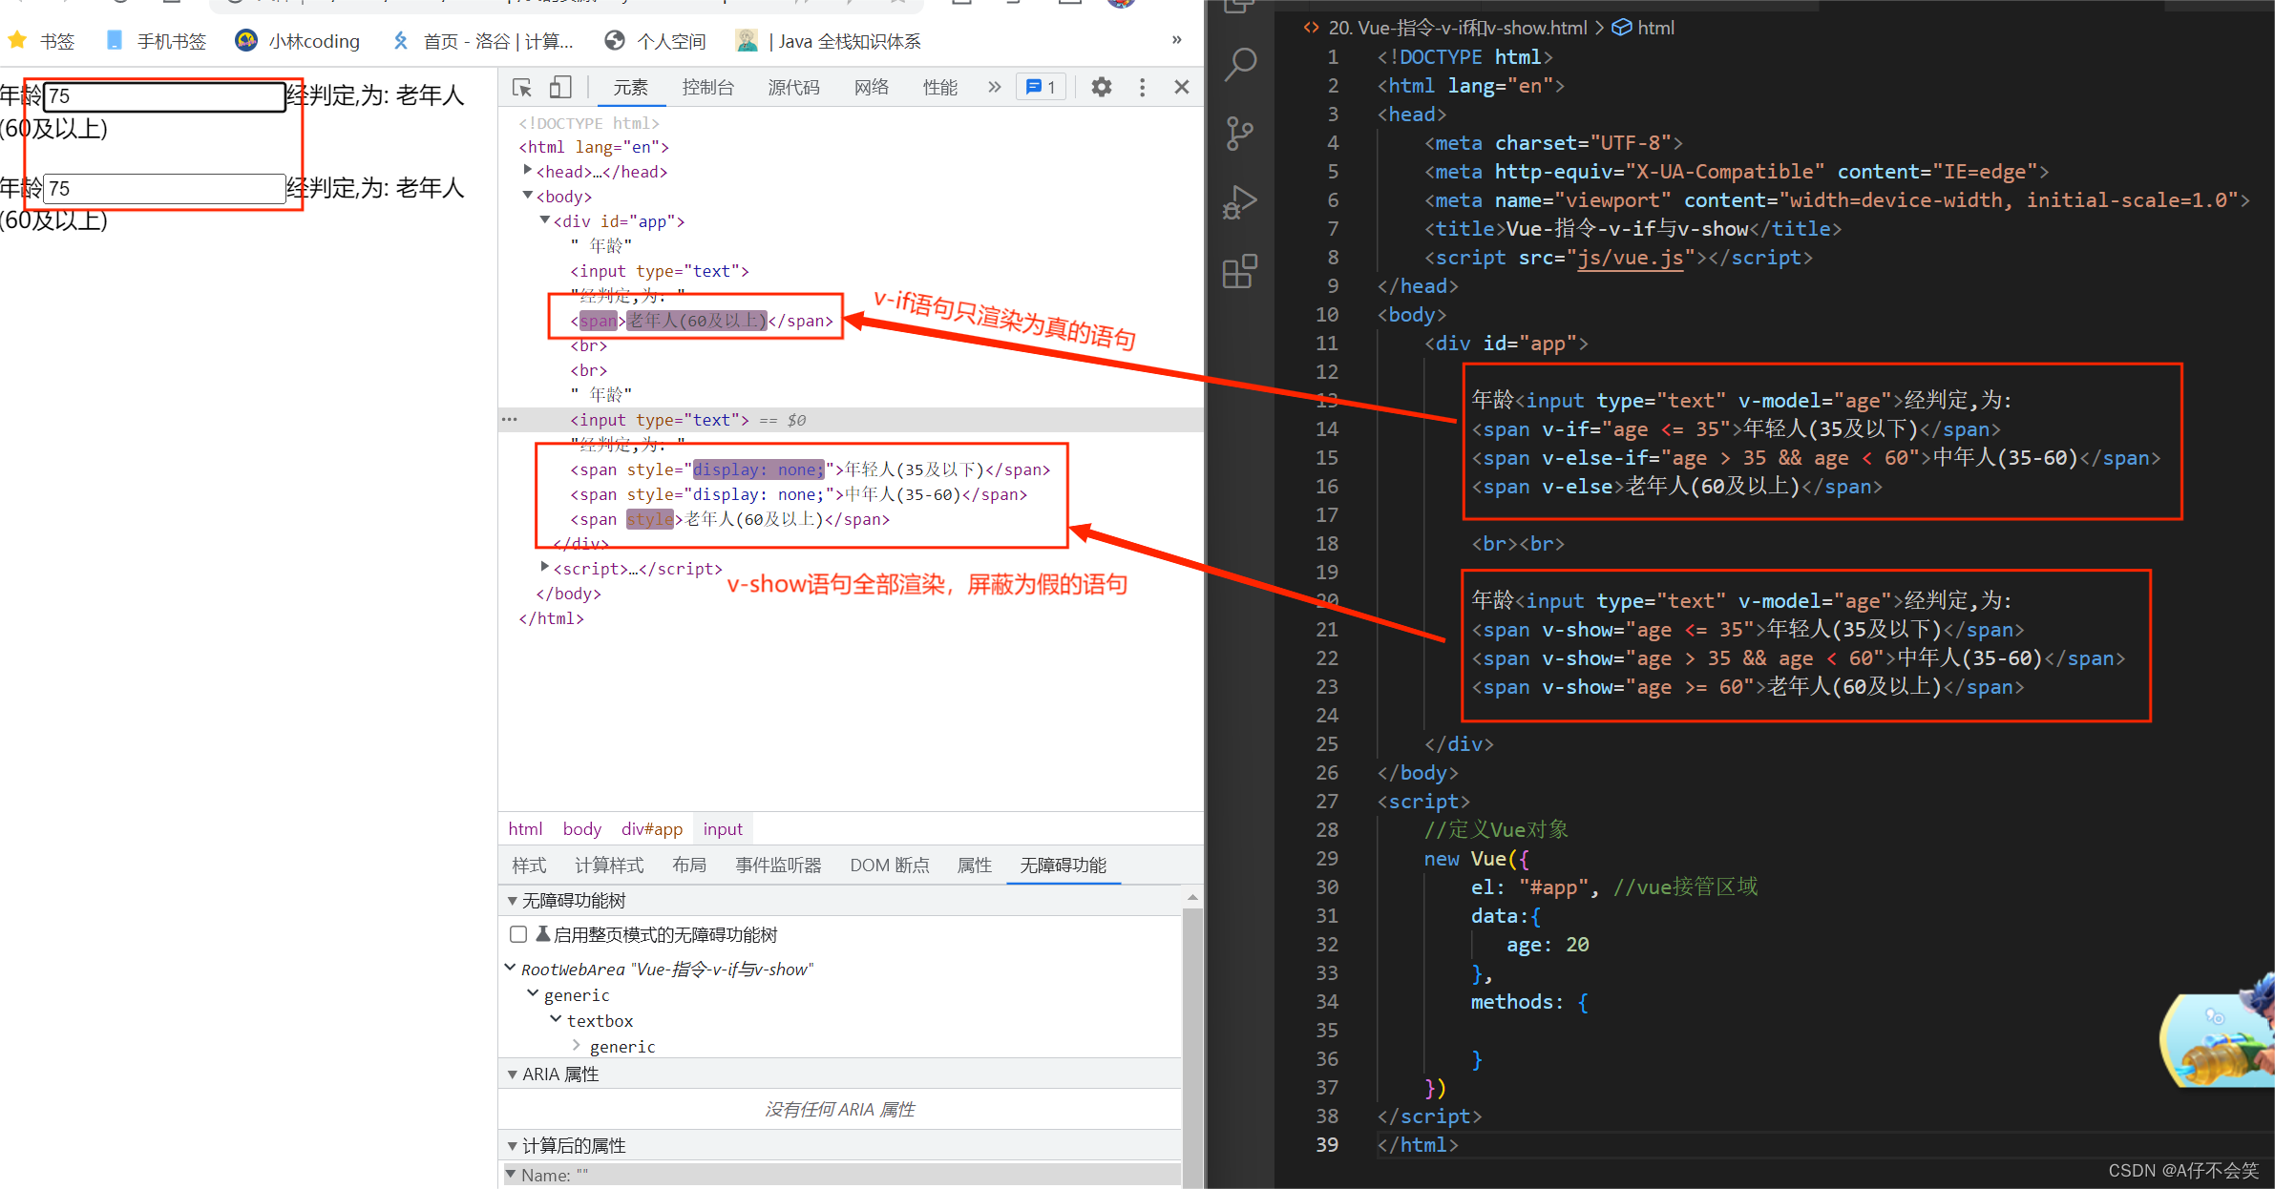The width and height of the screenshot is (2275, 1189).
Task: Click the age input field showing 75
Action: point(164,95)
